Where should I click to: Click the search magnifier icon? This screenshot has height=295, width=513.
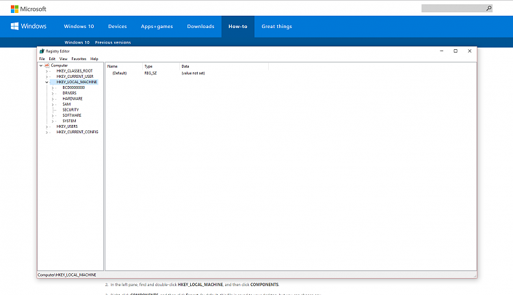pyautogui.click(x=488, y=8)
